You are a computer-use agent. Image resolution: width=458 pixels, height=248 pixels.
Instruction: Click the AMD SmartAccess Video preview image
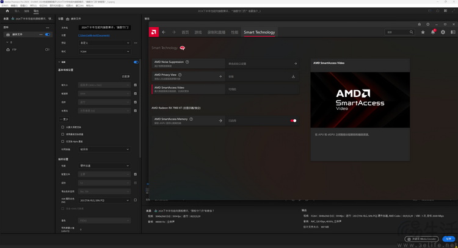(x=360, y=100)
